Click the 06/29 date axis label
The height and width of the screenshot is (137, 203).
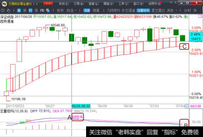102,106
